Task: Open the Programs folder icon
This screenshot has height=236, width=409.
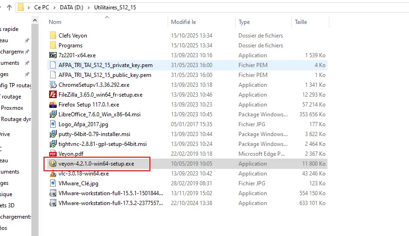Action: pyautogui.click(x=53, y=45)
